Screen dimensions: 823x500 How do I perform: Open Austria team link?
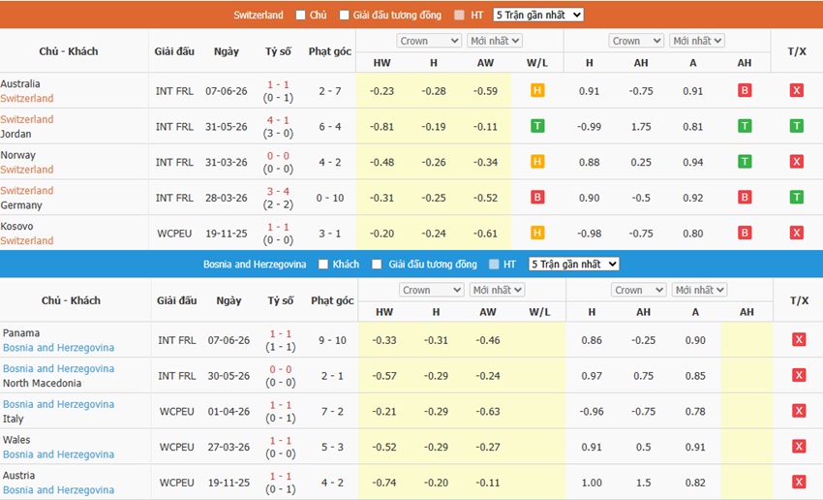point(19,476)
